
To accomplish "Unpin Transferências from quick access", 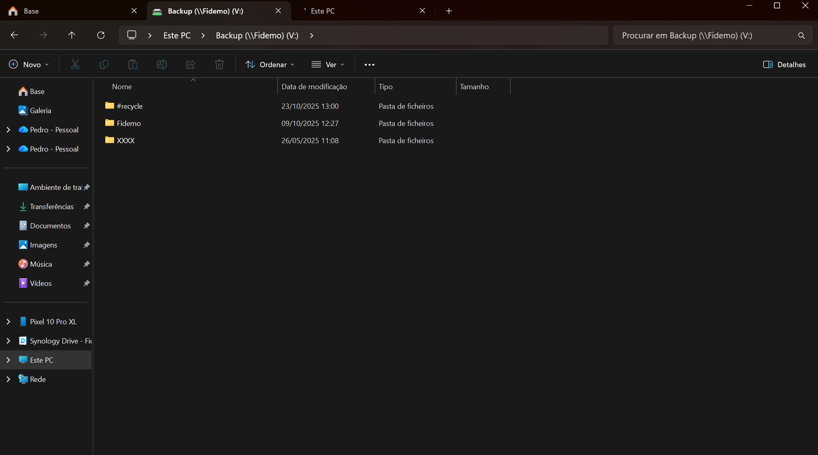I will [86, 206].
